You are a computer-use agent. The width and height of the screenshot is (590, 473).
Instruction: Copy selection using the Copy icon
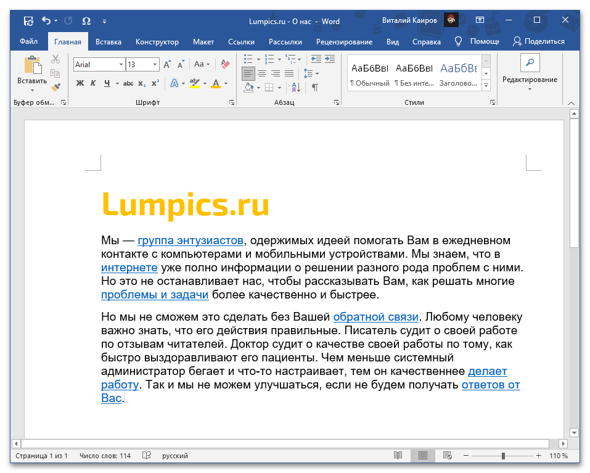click(x=55, y=73)
